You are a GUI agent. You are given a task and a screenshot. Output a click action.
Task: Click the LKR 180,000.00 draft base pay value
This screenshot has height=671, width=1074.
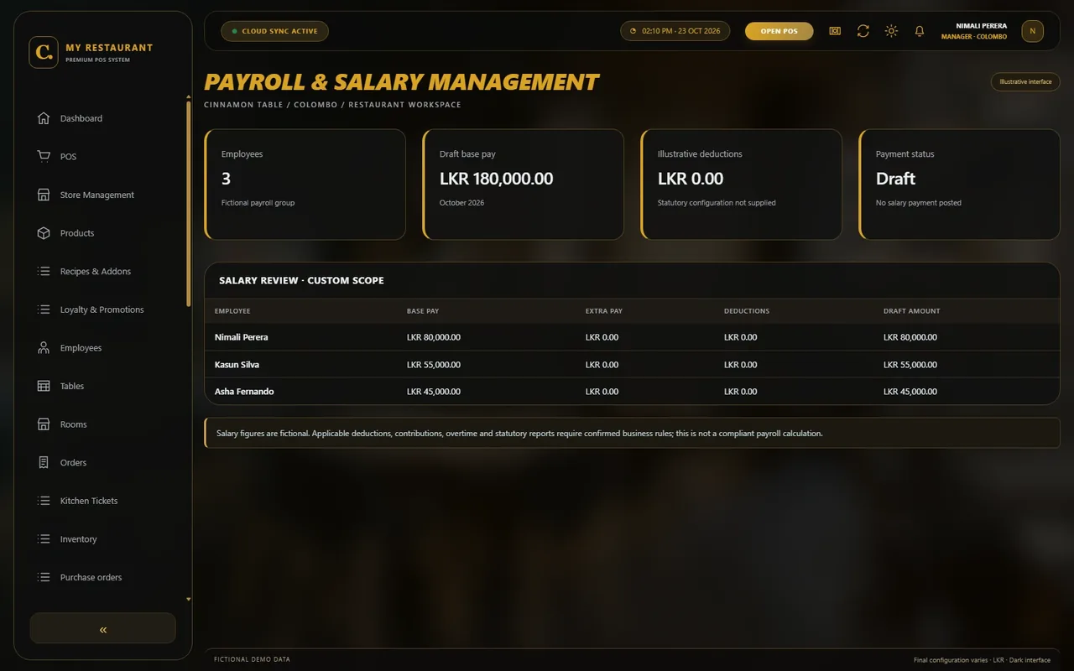click(497, 179)
